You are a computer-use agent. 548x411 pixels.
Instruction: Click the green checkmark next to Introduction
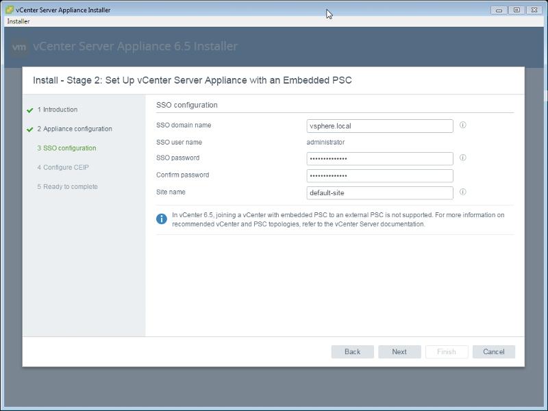[x=29, y=110]
